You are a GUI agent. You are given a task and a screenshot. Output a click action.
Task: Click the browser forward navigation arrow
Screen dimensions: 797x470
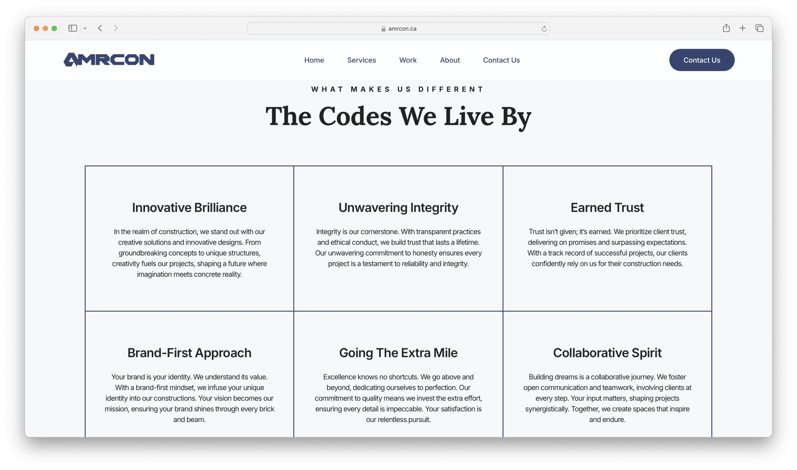click(x=116, y=28)
